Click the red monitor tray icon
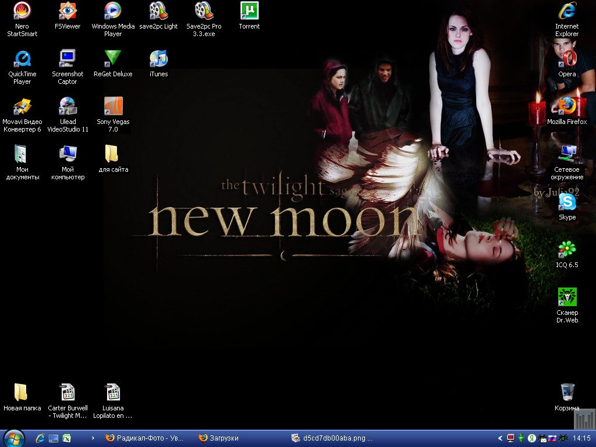This screenshot has width=596, height=447. 511,438
